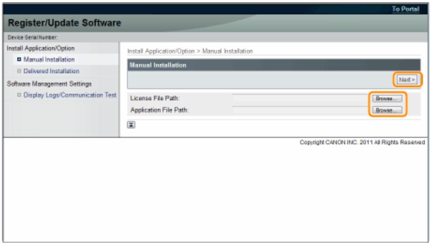The width and height of the screenshot is (430, 243).
Task: Open Display Logs/Communication Test
Action: 70,95
